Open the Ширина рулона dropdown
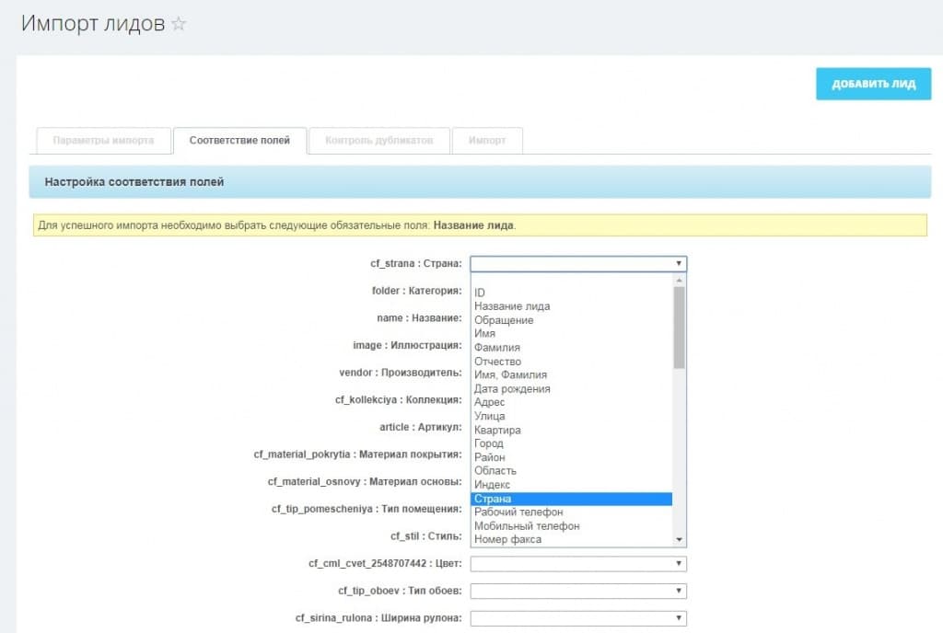943x633 pixels. pyautogui.click(x=577, y=618)
